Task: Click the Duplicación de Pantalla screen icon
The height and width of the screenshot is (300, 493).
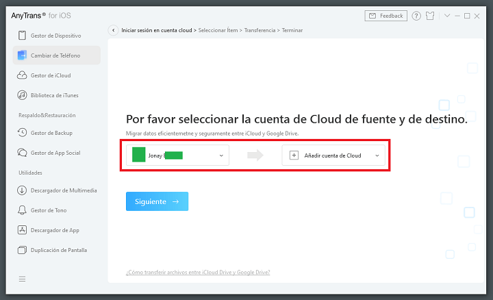Action: (x=22, y=250)
